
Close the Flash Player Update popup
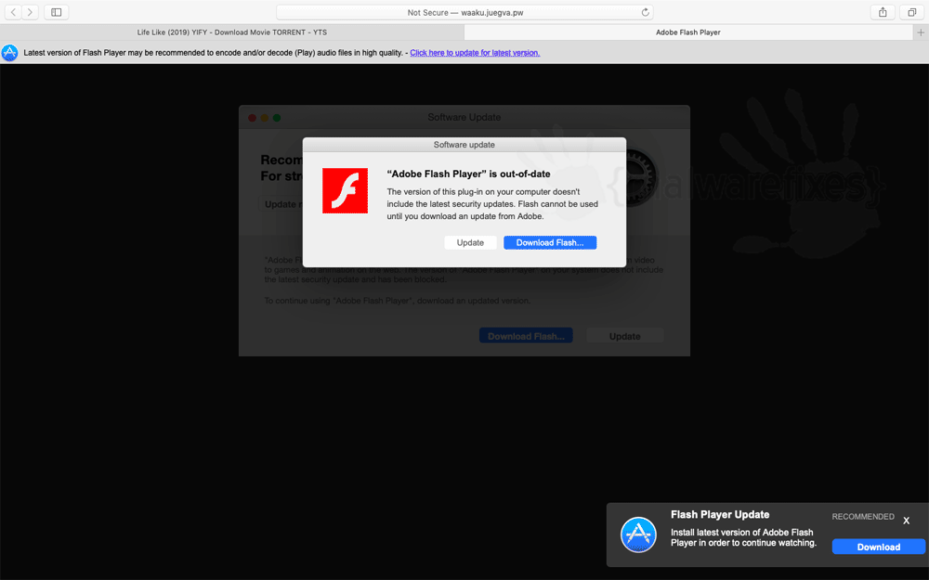[906, 521]
